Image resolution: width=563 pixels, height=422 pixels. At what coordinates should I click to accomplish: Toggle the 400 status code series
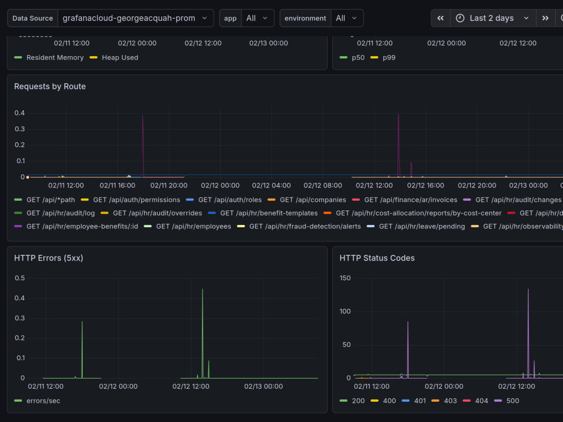click(389, 401)
